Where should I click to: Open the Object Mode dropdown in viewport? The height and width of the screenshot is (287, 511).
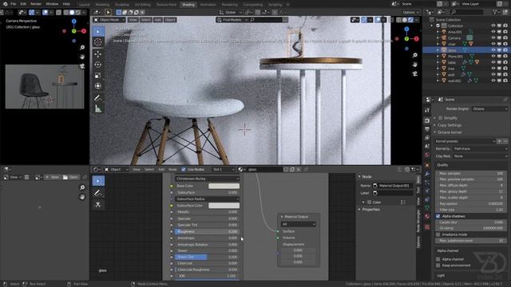click(109, 20)
